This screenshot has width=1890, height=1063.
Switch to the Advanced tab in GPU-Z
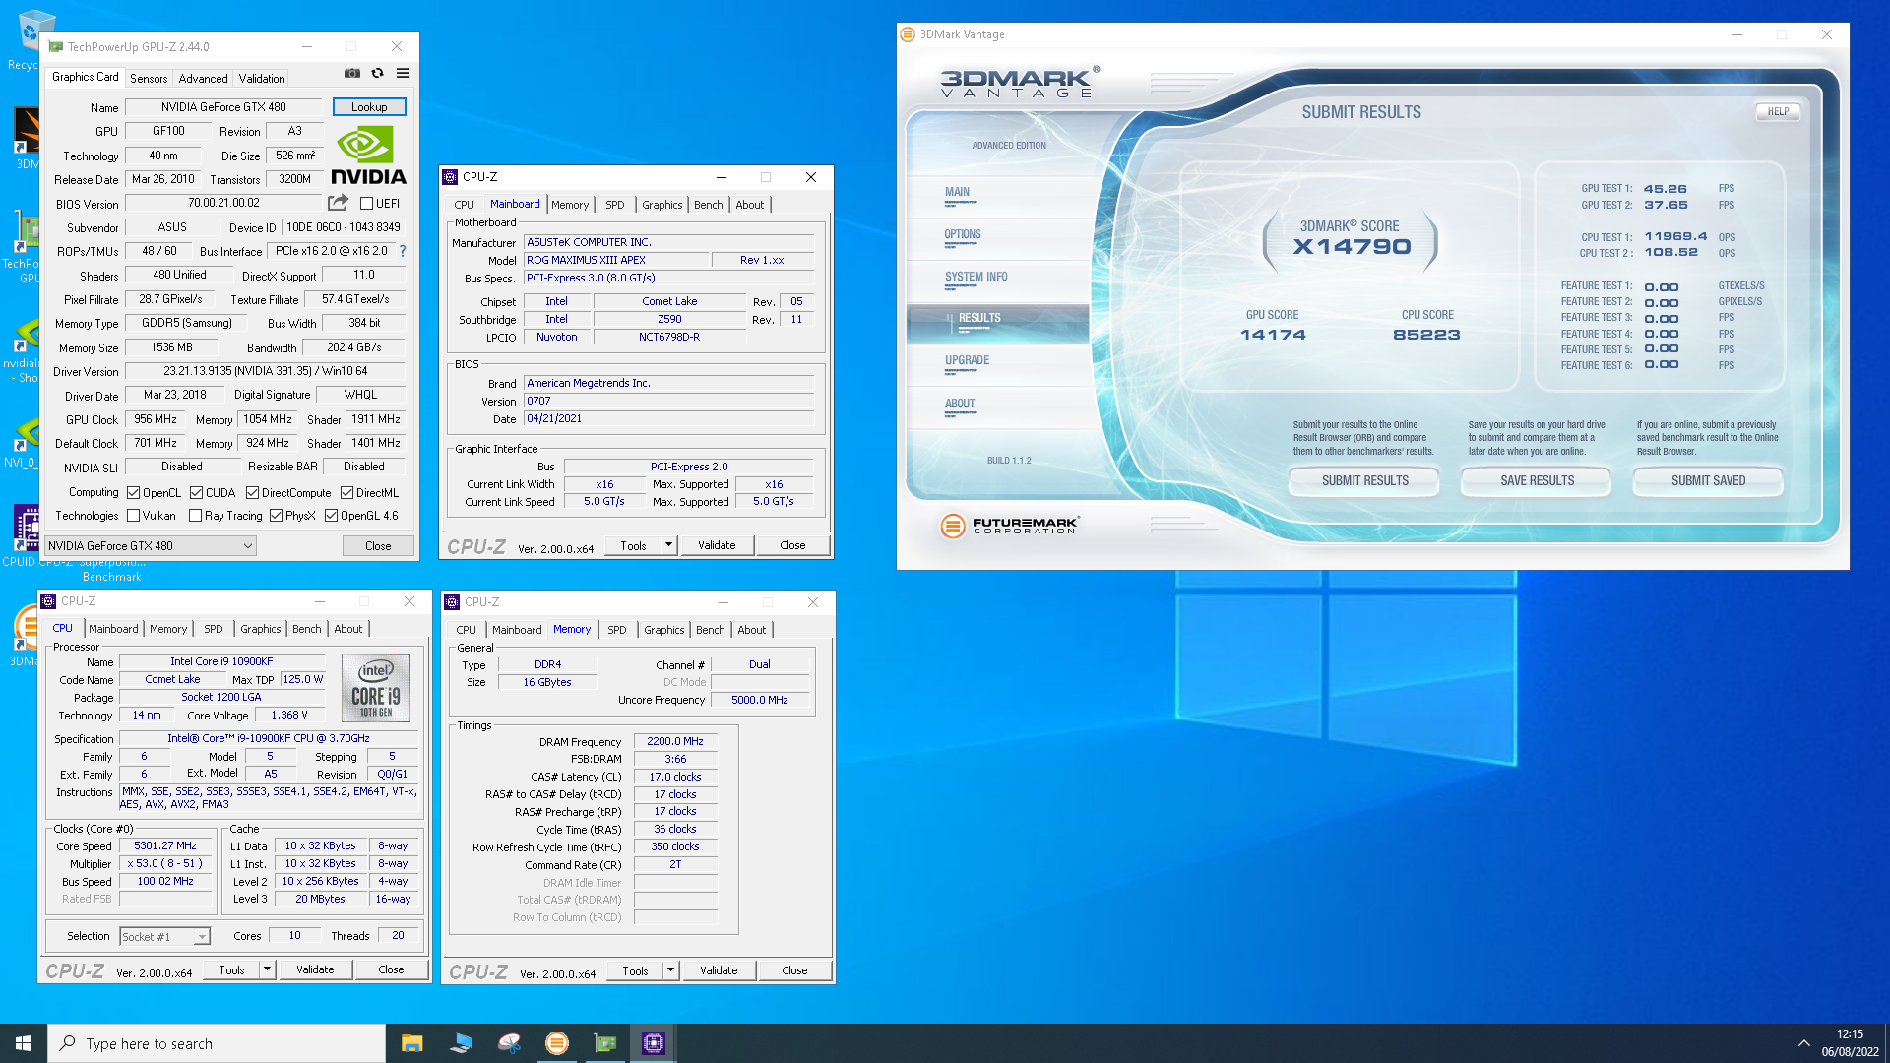pyautogui.click(x=203, y=78)
